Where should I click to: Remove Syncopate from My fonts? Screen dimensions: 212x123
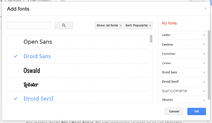[x=204, y=91]
